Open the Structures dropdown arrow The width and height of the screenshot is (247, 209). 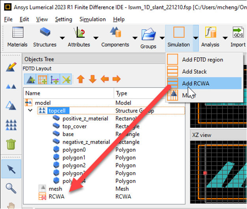click(x=62, y=38)
